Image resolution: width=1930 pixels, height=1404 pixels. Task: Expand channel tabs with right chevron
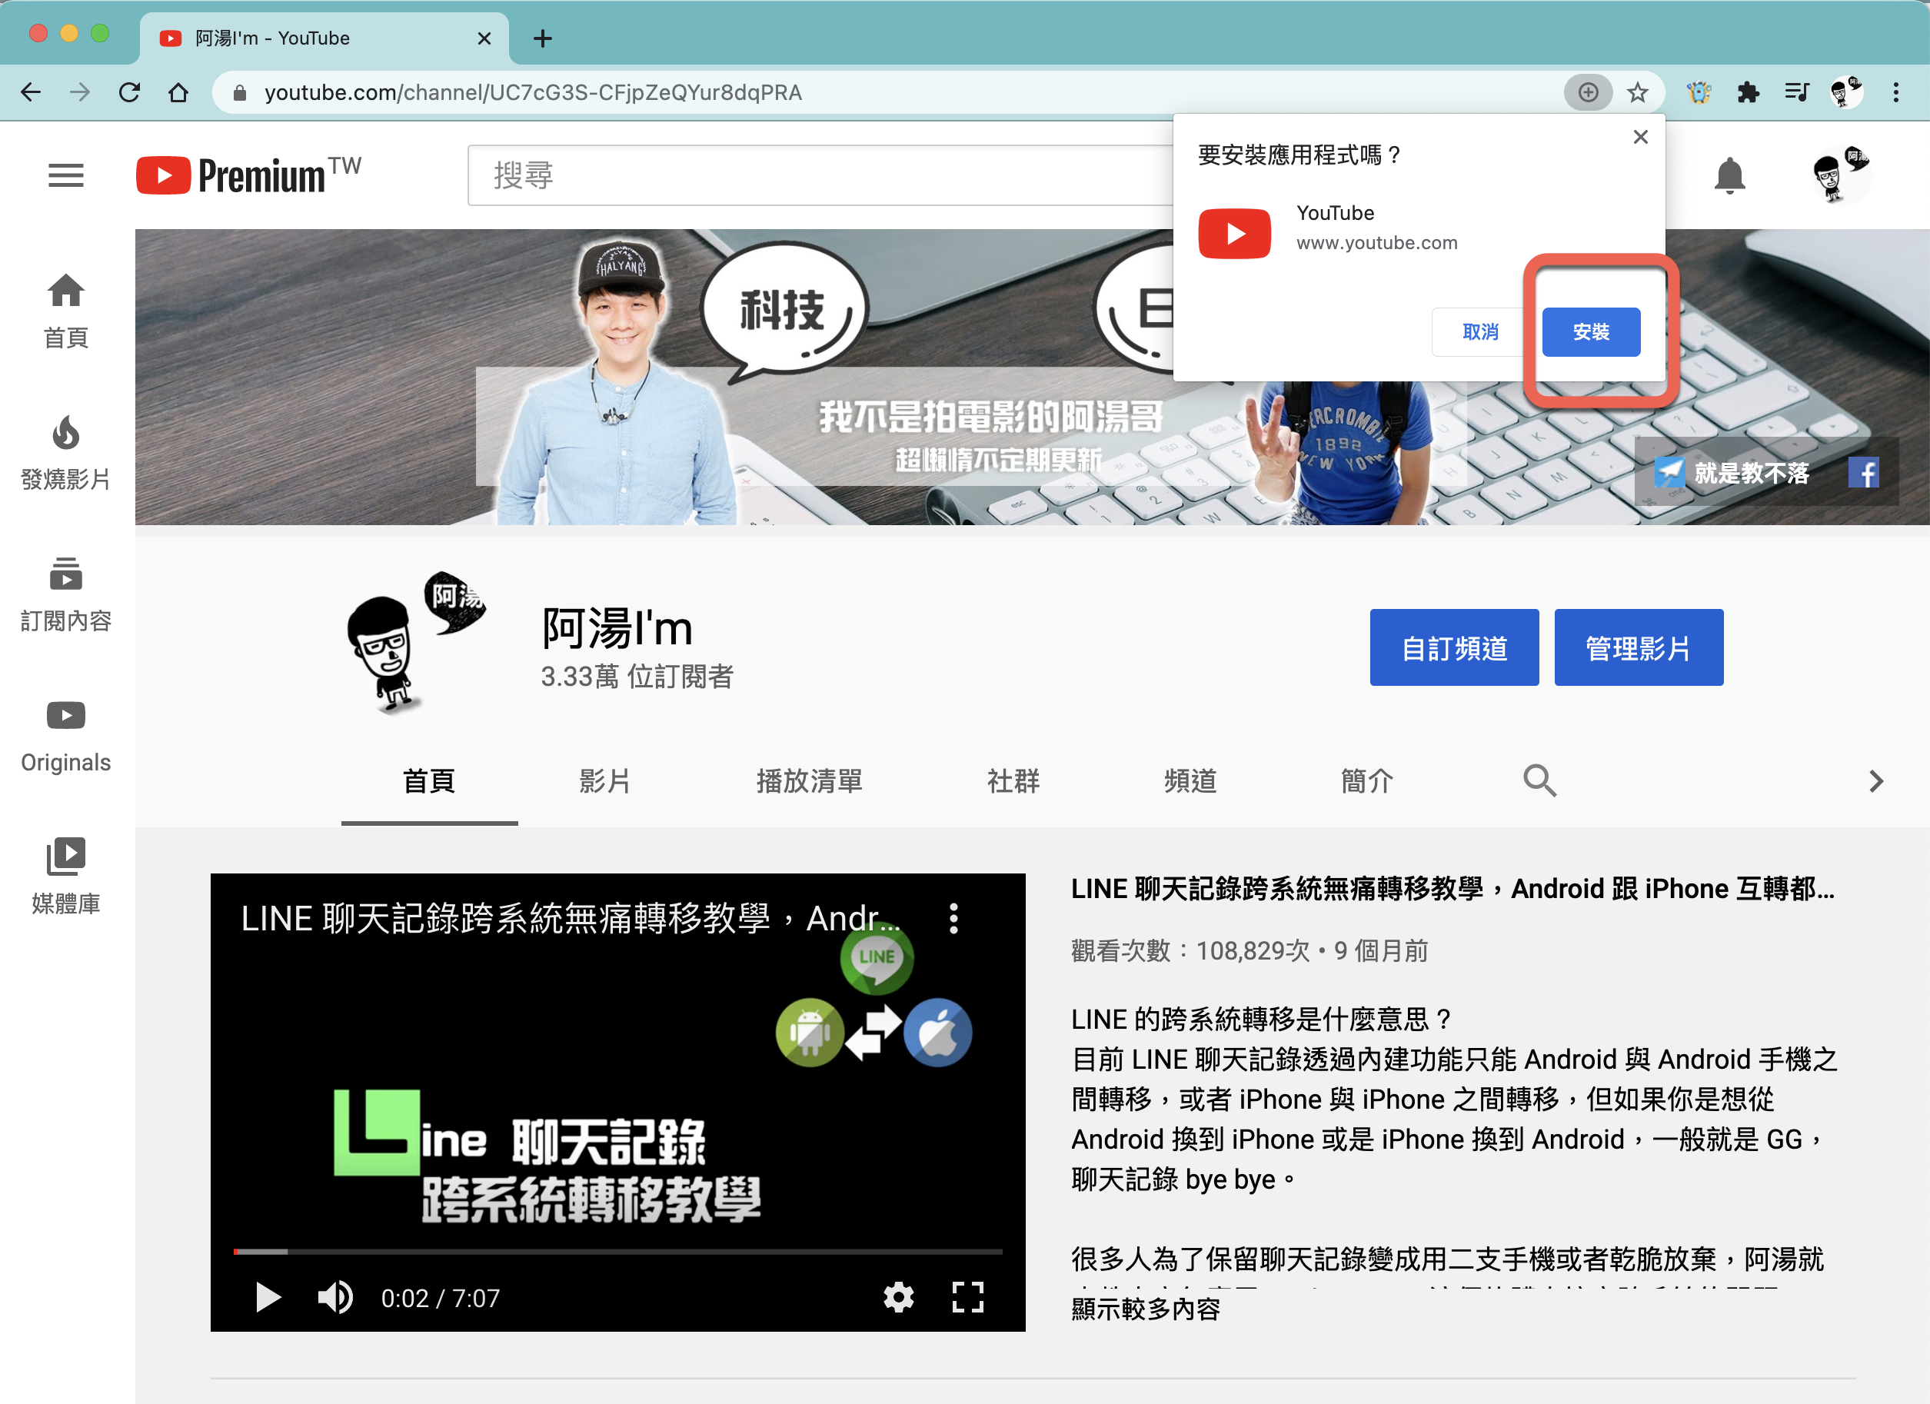tap(1875, 780)
